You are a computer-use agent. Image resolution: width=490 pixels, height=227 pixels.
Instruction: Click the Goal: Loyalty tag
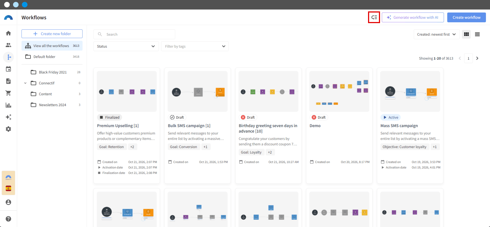(x=251, y=152)
